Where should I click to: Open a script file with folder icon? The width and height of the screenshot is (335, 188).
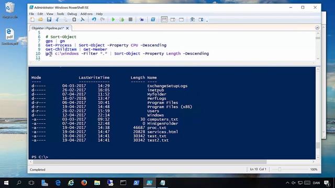(41, 20)
